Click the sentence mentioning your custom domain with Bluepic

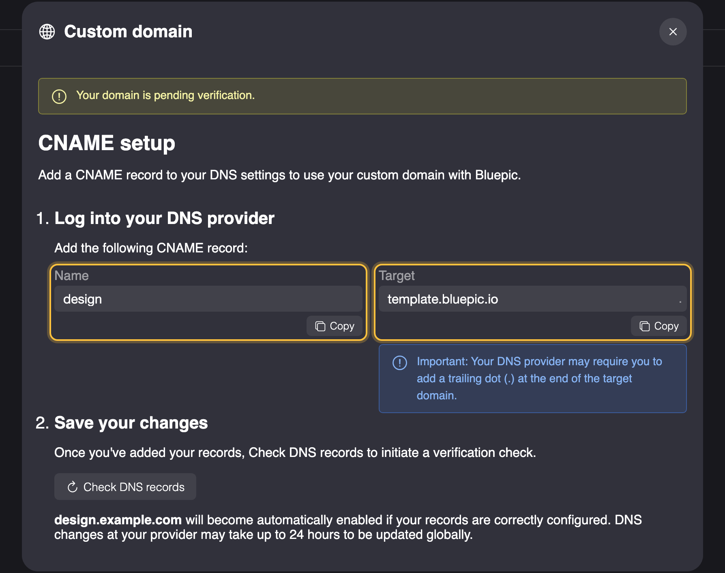(279, 175)
